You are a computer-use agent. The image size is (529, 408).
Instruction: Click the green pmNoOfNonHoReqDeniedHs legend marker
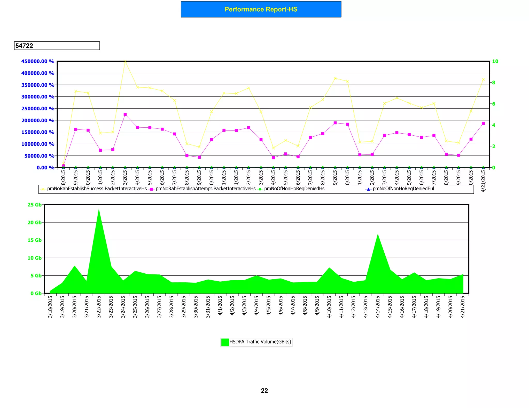pos(260,189)
